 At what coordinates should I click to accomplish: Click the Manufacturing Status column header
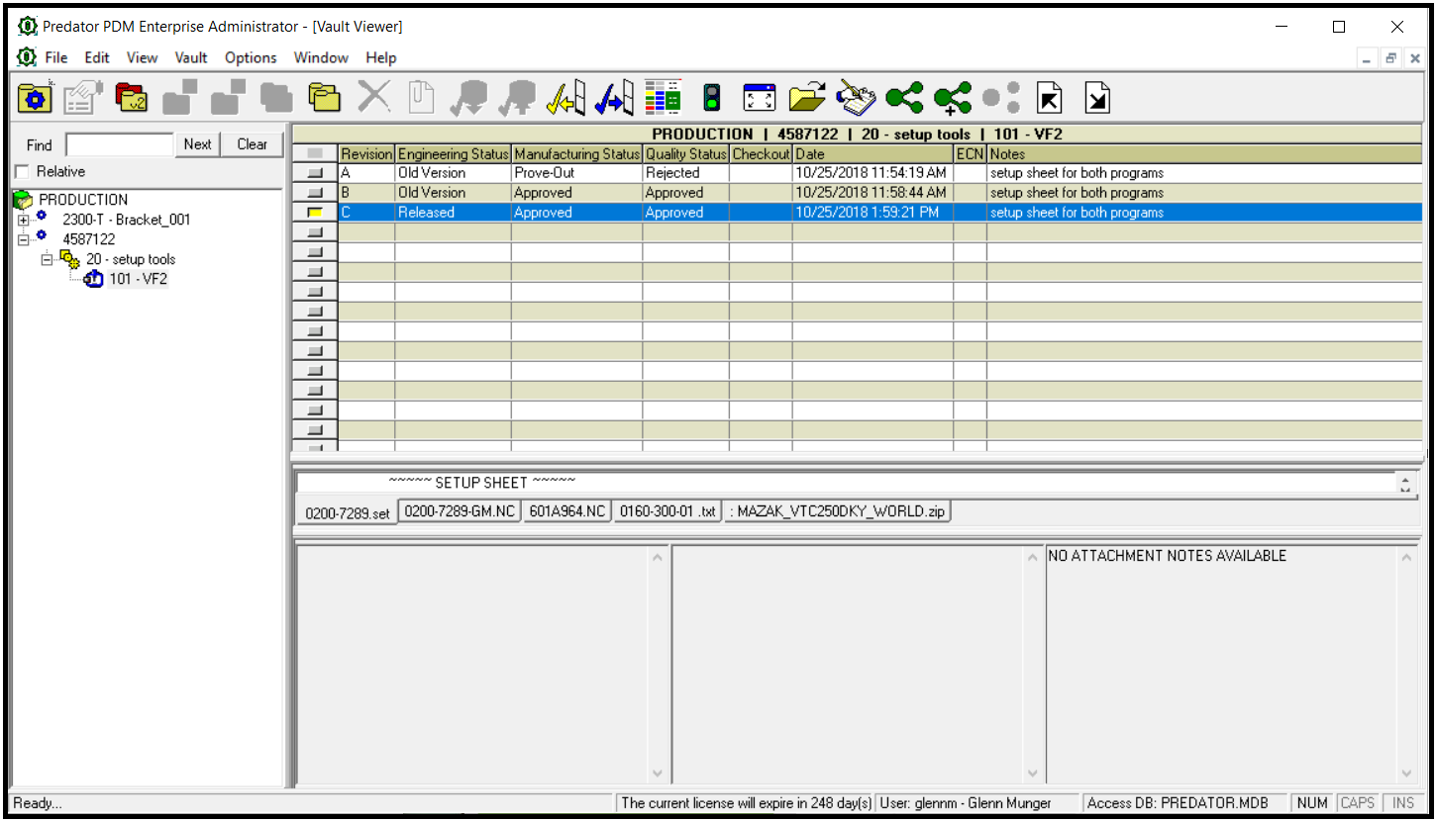tap(577, 154)
